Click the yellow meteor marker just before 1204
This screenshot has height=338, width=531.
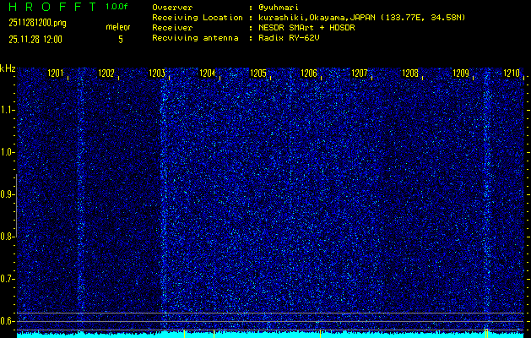pos(214,334)
